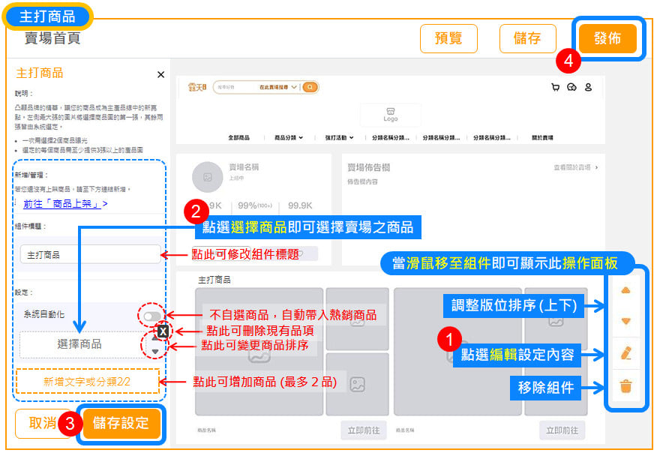
Task: Click the 組件標題 text input field
Action: (89, 254)
